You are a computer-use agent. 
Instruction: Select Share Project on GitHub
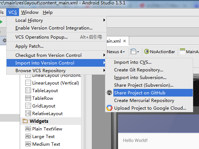coord(149,93)
